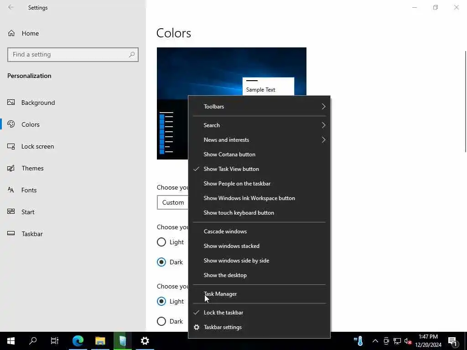Select Dark Windows mode radio button
467x350 pixels.
(x=161, y=262)
